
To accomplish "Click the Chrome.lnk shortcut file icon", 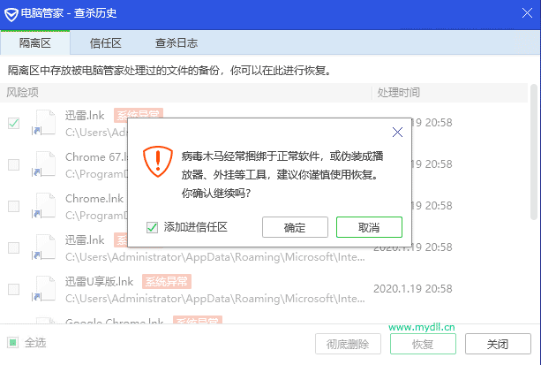I will click(44, 206).
